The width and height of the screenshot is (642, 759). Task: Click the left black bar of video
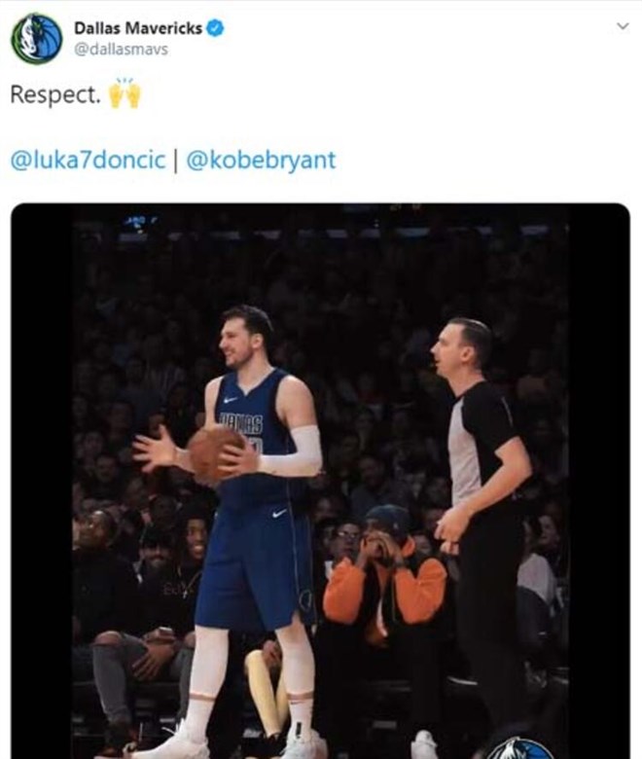tap(42, 482)
